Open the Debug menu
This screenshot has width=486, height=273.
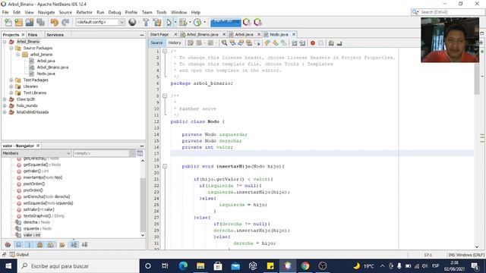click(x=115, y=12)
